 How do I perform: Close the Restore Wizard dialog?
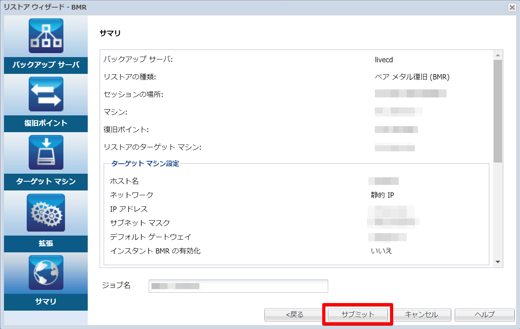click(512, 7)
